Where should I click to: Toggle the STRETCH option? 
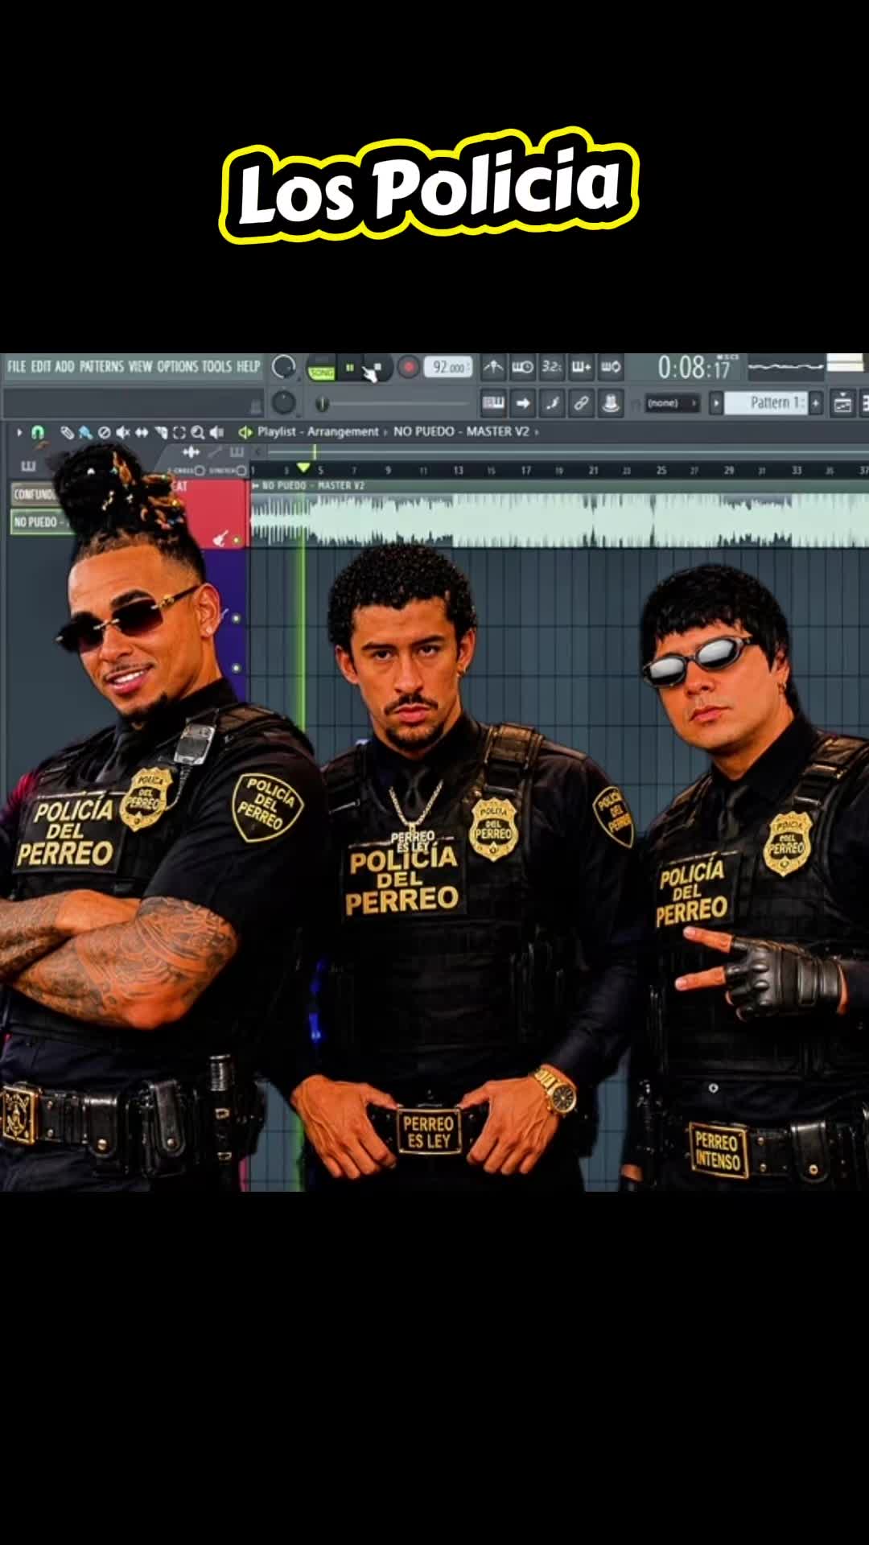[227, 470]
